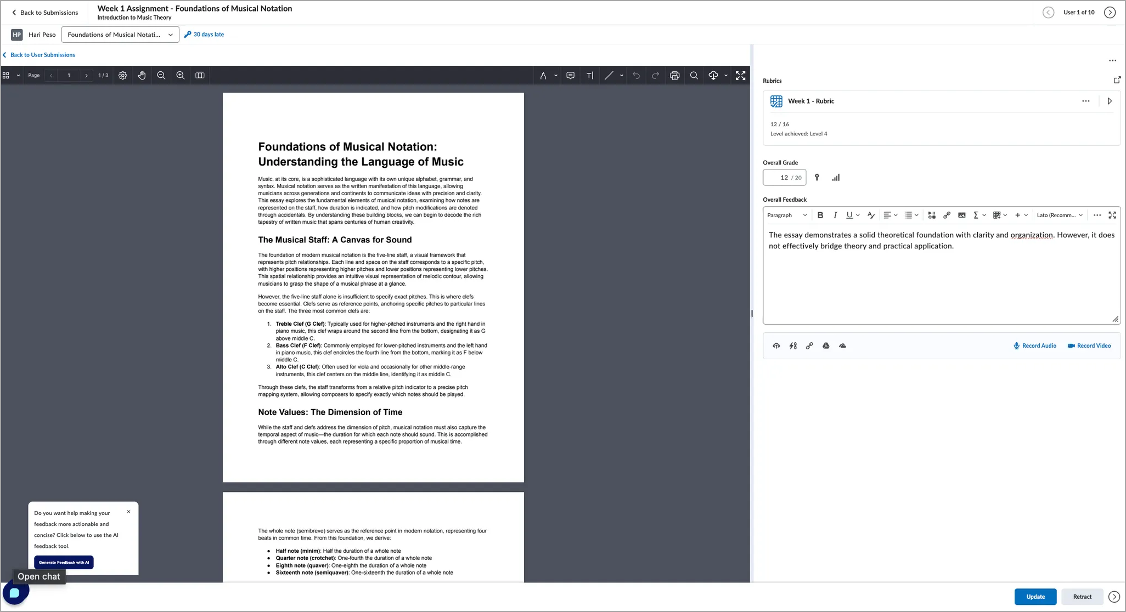Search within the document

pyautogui.click(x=694, y=76)
